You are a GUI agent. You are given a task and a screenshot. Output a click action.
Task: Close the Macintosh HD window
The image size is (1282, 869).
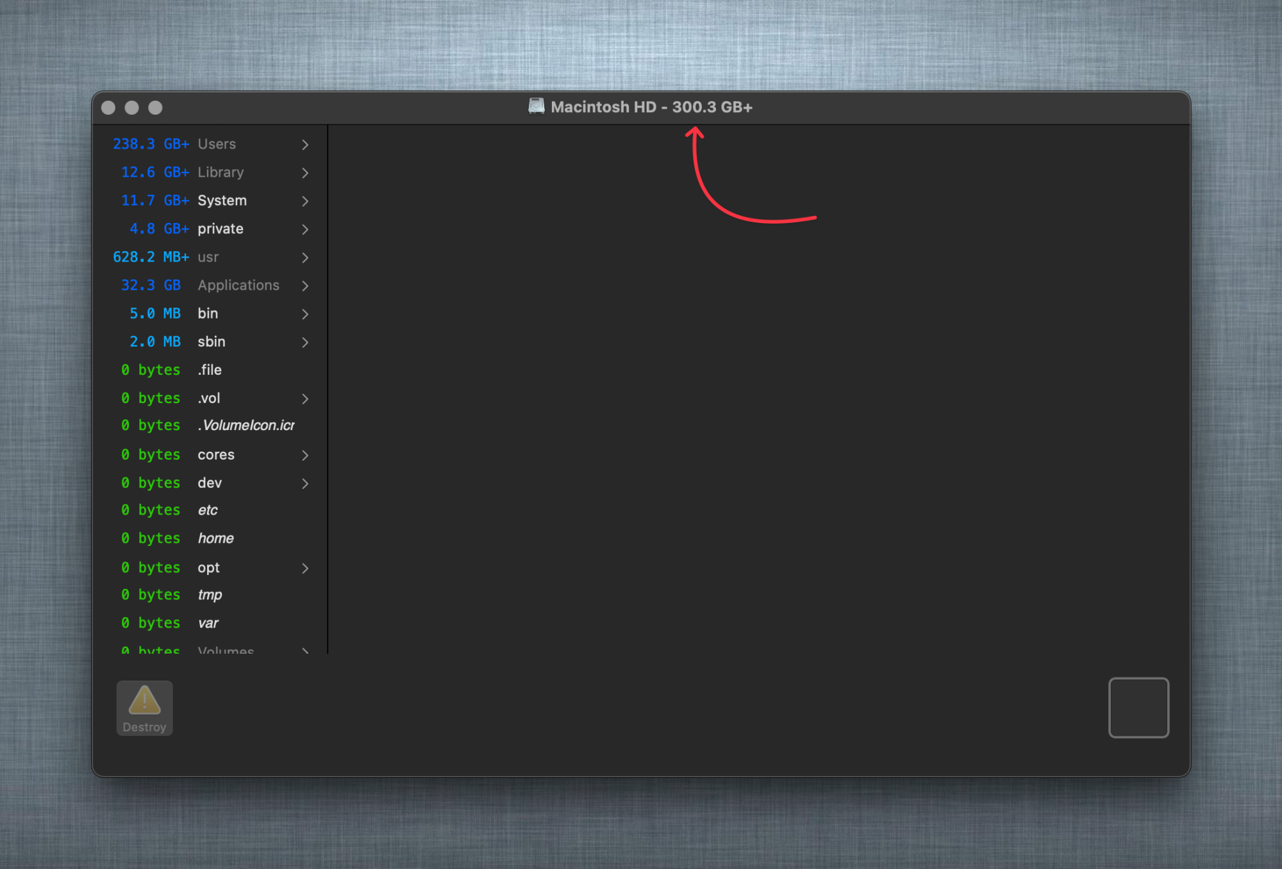(x=108, y=108)
